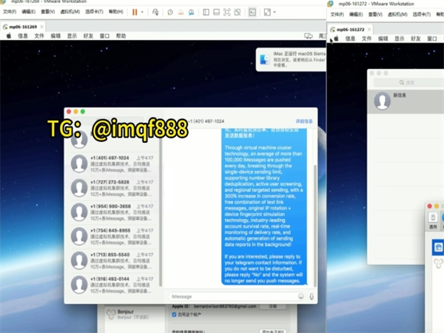
Task: Click the microphone icon beside message field
Action: pos(312,296)
